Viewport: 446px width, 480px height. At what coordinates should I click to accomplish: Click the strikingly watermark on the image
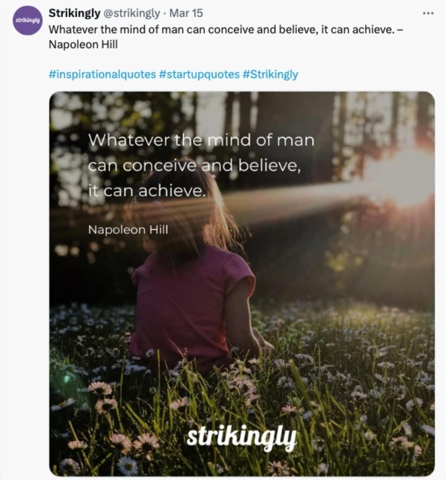[242, 437]
